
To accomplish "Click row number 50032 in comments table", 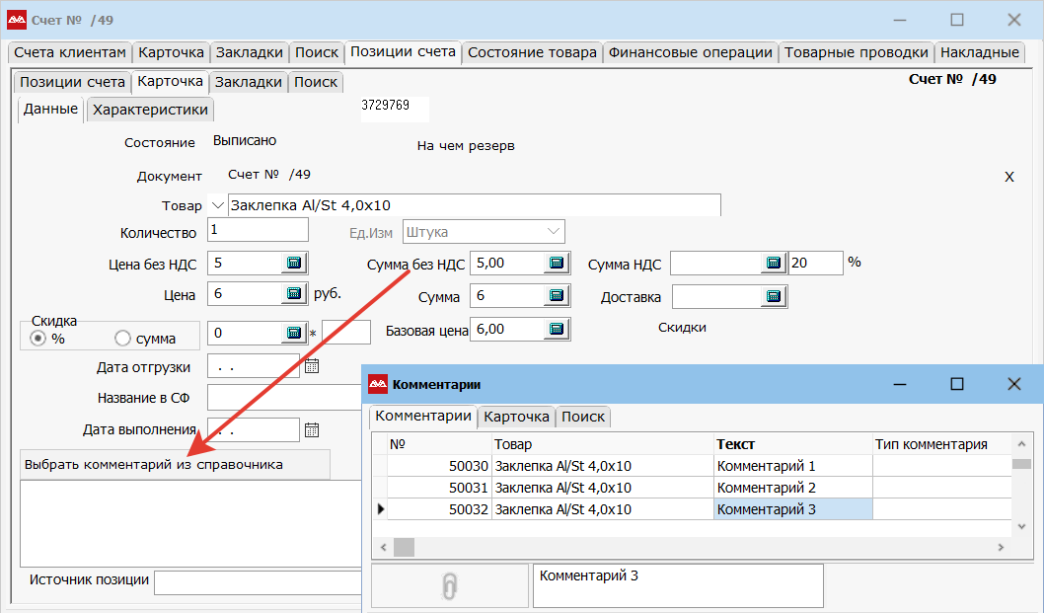I will point(439,509).
